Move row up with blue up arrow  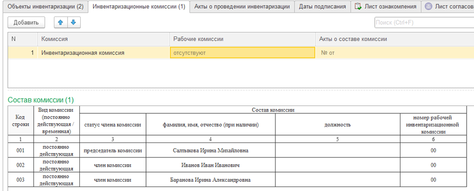pos(60,23)
